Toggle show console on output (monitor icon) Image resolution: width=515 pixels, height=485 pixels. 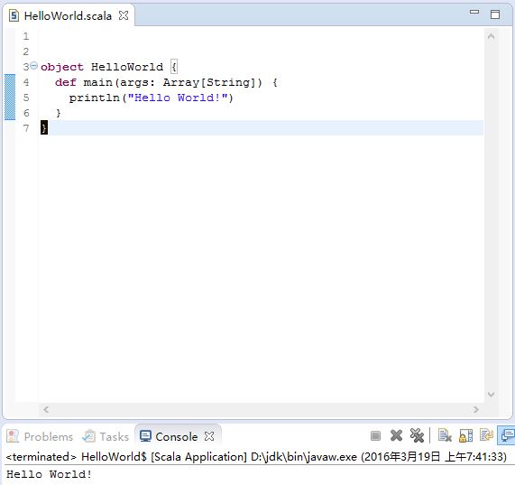[508, 435]
